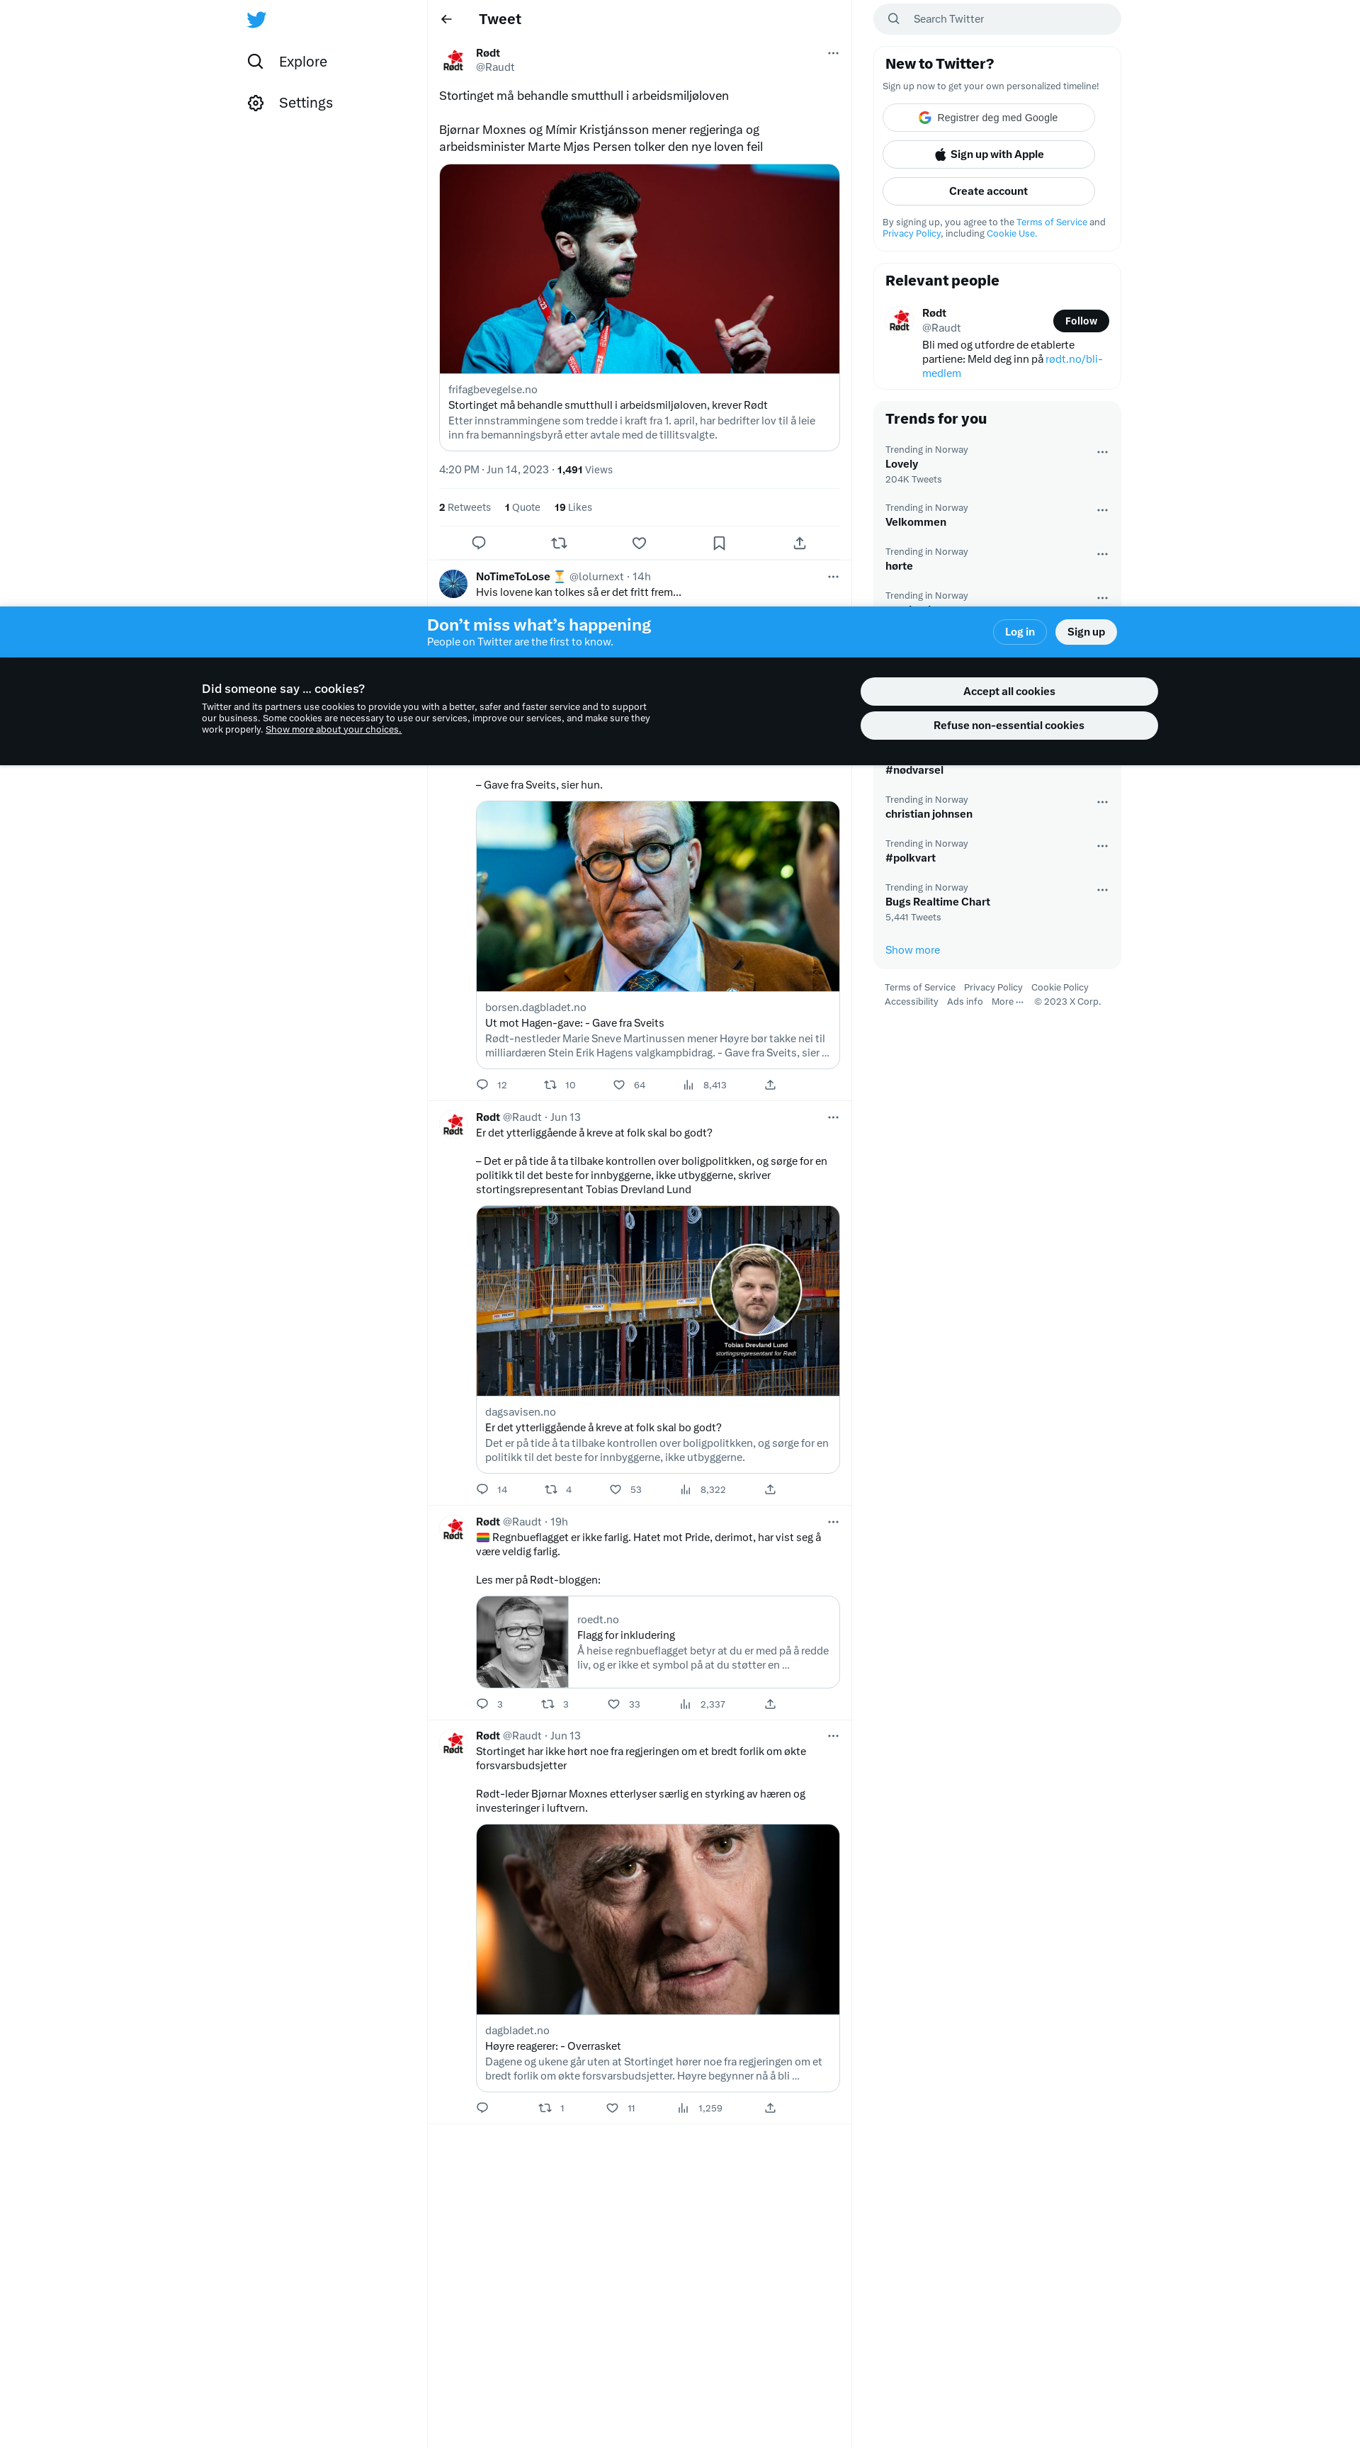Open Privacy Policy in the footer
Image resolution: width=1360 pixels, height=2448 pixels.
[x=992, y=988]
